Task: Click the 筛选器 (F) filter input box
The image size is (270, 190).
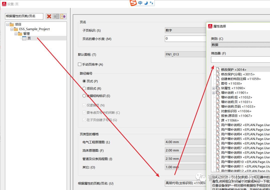Action: pyautogui.click(x=240, y=60)
